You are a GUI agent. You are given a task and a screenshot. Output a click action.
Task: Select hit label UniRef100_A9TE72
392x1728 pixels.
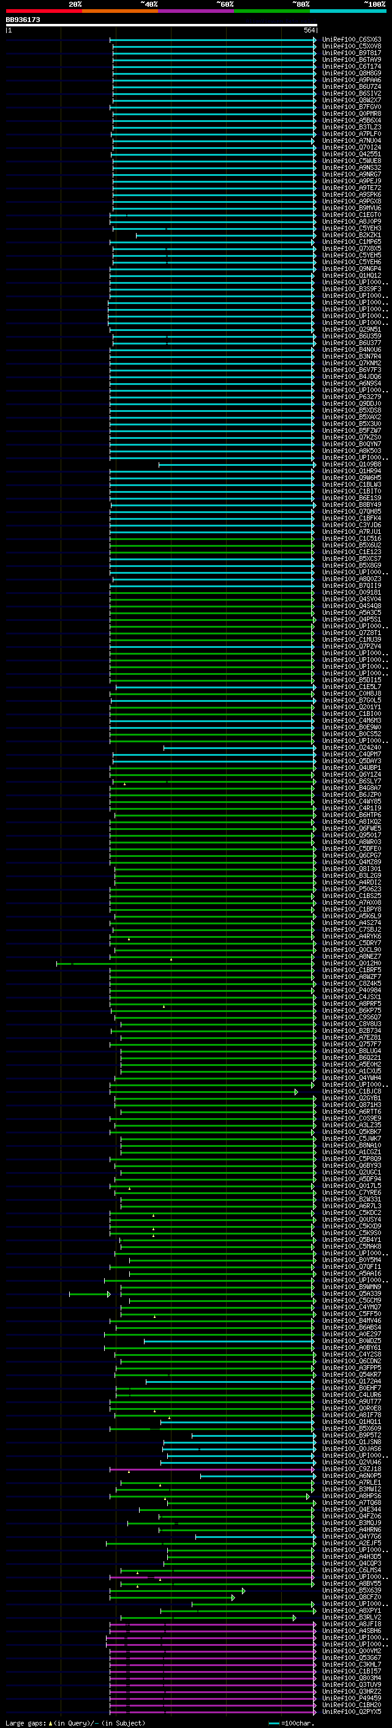click(352, 188)
